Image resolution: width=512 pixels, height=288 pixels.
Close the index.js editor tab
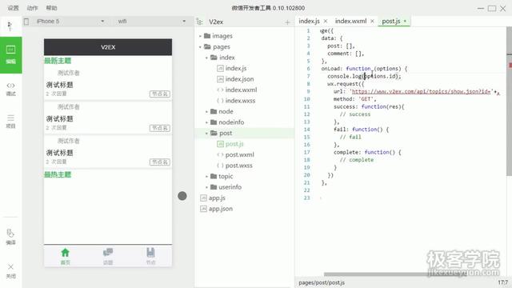[x=326, y=22]
